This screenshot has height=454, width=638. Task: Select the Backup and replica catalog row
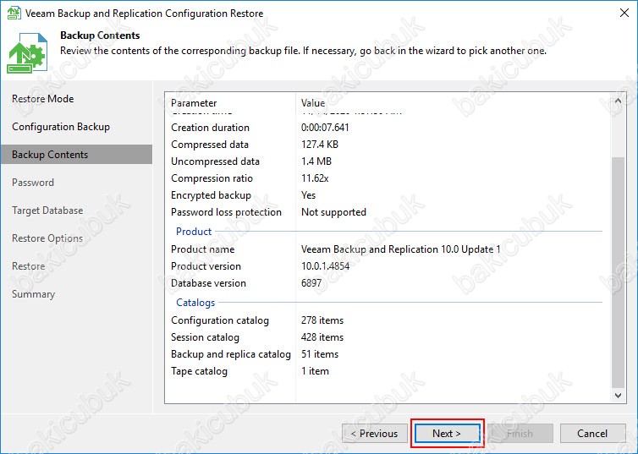(x=387, y=354)
